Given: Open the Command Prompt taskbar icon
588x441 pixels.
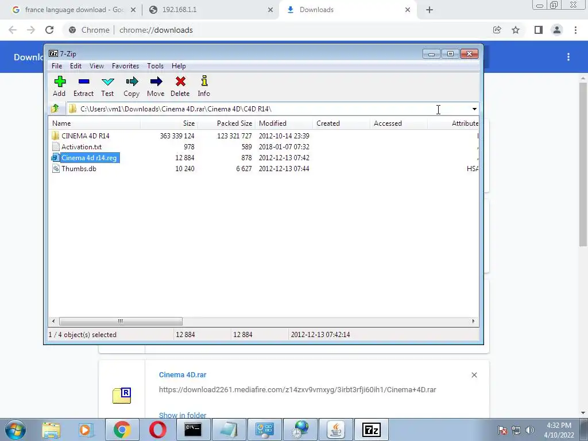Looking at the screenshot, I should coord(193,430).
